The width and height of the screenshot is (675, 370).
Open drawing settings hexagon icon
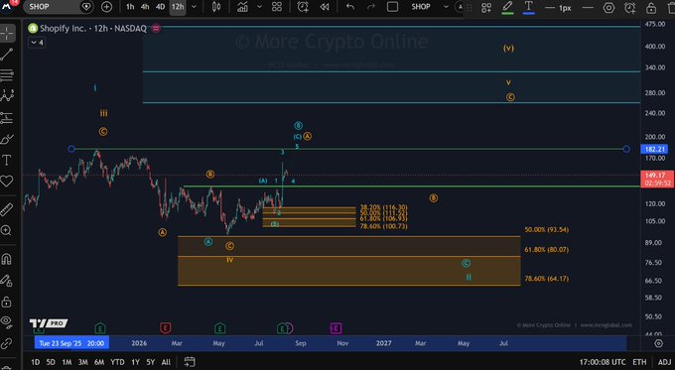(608, 7)
